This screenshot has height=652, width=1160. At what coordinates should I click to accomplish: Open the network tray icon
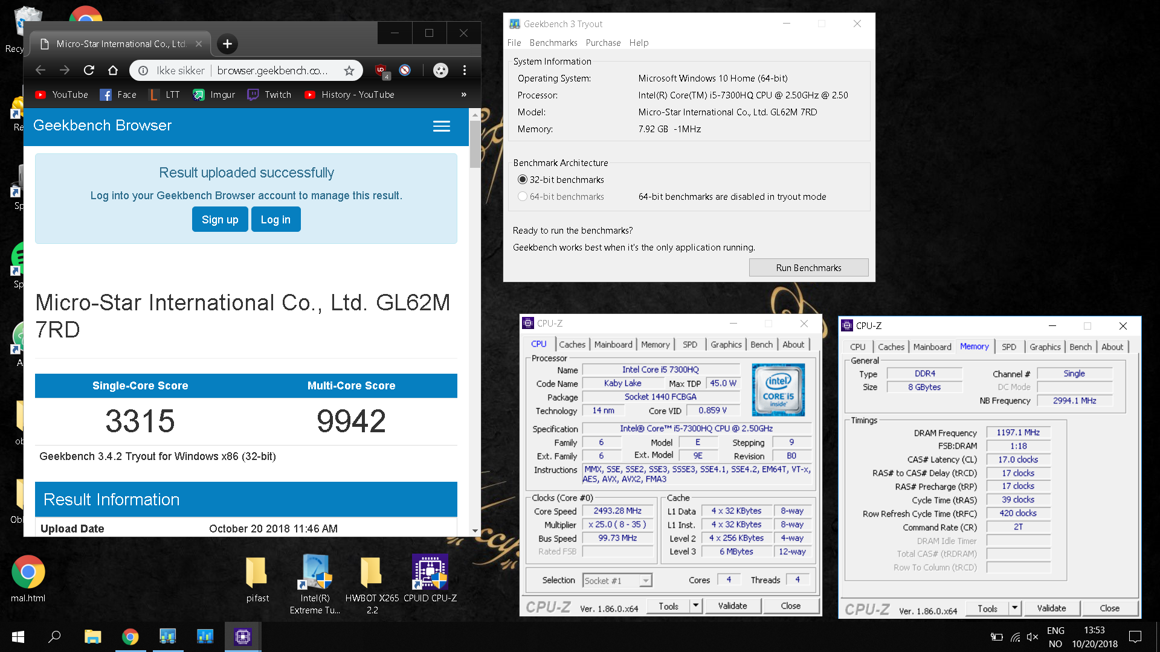pos(1015,637)
